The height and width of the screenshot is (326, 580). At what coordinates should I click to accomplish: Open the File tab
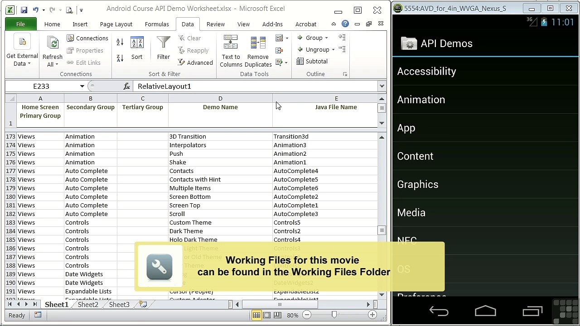(20, 24)
